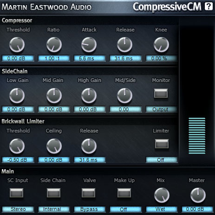The height and width of the screenshot is (215, 215).
Task: Click the Mid Gain 0.00 dB value
Action: coord(54,109)
